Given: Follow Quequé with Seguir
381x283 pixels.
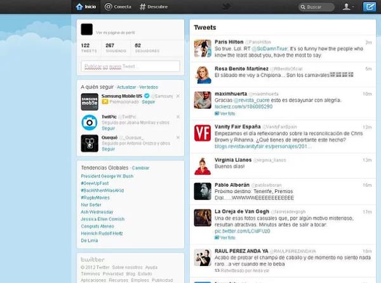Looking at the screenshot, I should 108,149.
